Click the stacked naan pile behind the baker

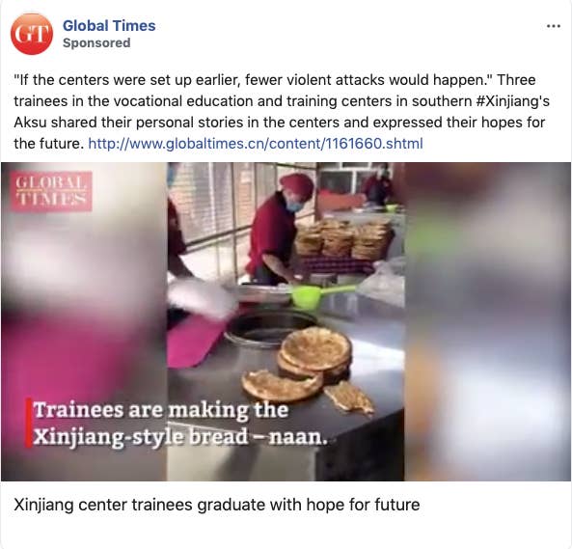click(342, 239)
